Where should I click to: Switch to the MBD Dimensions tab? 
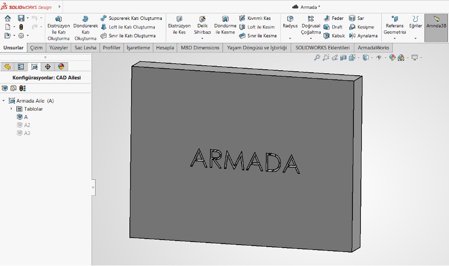200,48
